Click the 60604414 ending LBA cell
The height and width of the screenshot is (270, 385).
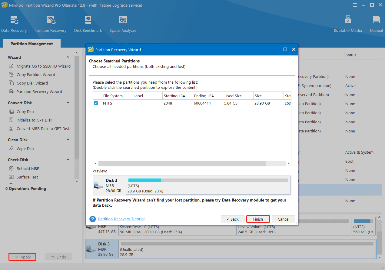click(x=202, y=103)
